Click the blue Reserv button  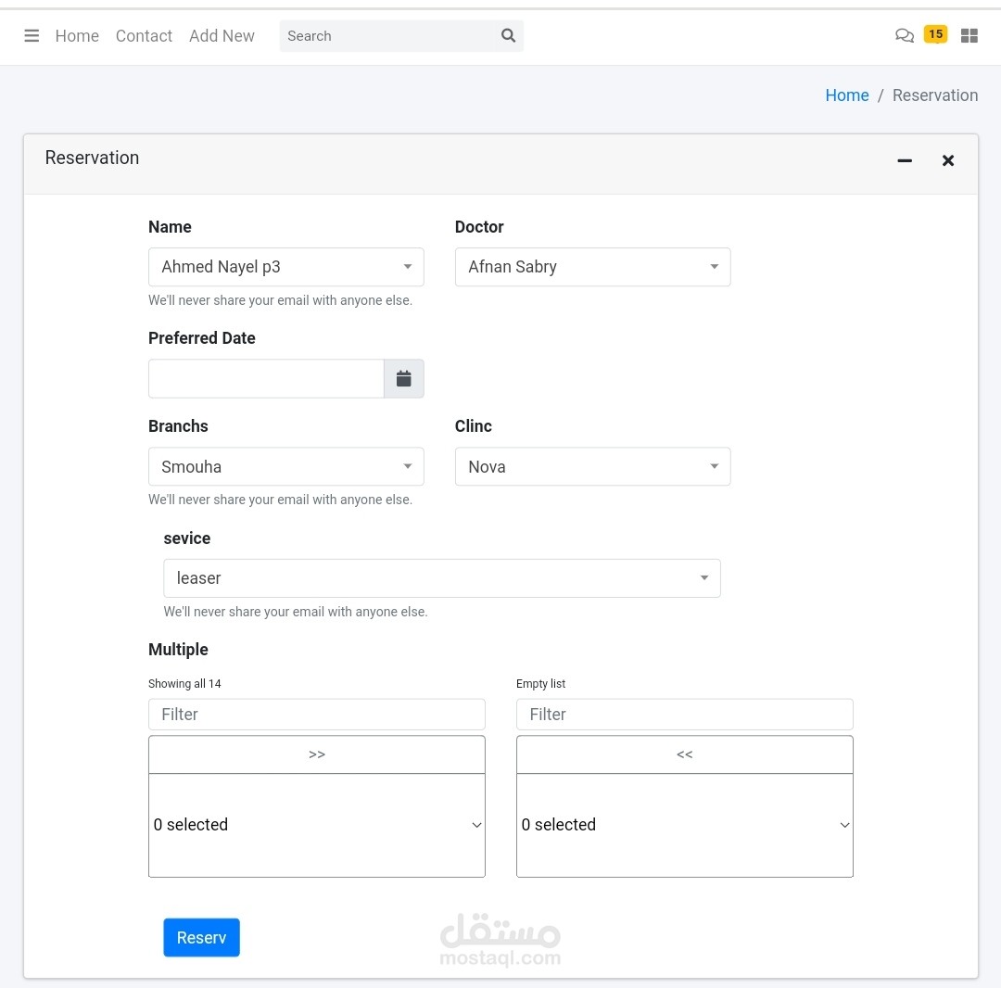tap(201, 937)
